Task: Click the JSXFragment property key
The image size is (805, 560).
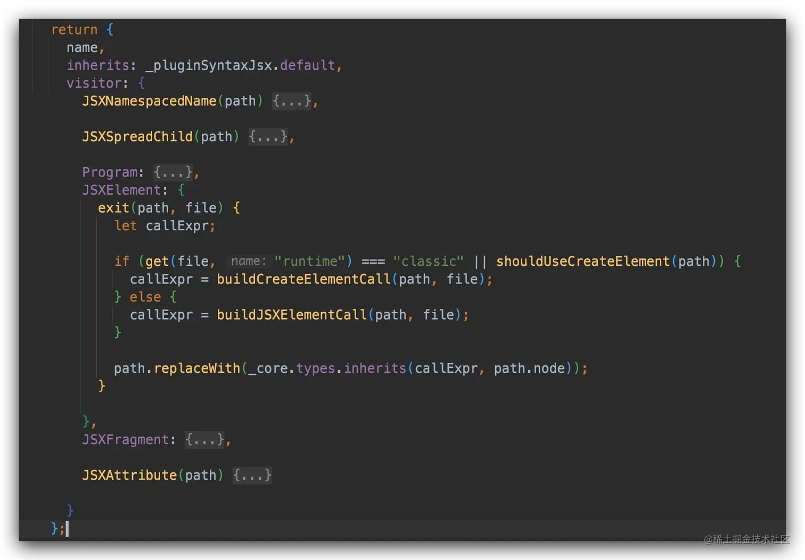Action: (126, 439)
